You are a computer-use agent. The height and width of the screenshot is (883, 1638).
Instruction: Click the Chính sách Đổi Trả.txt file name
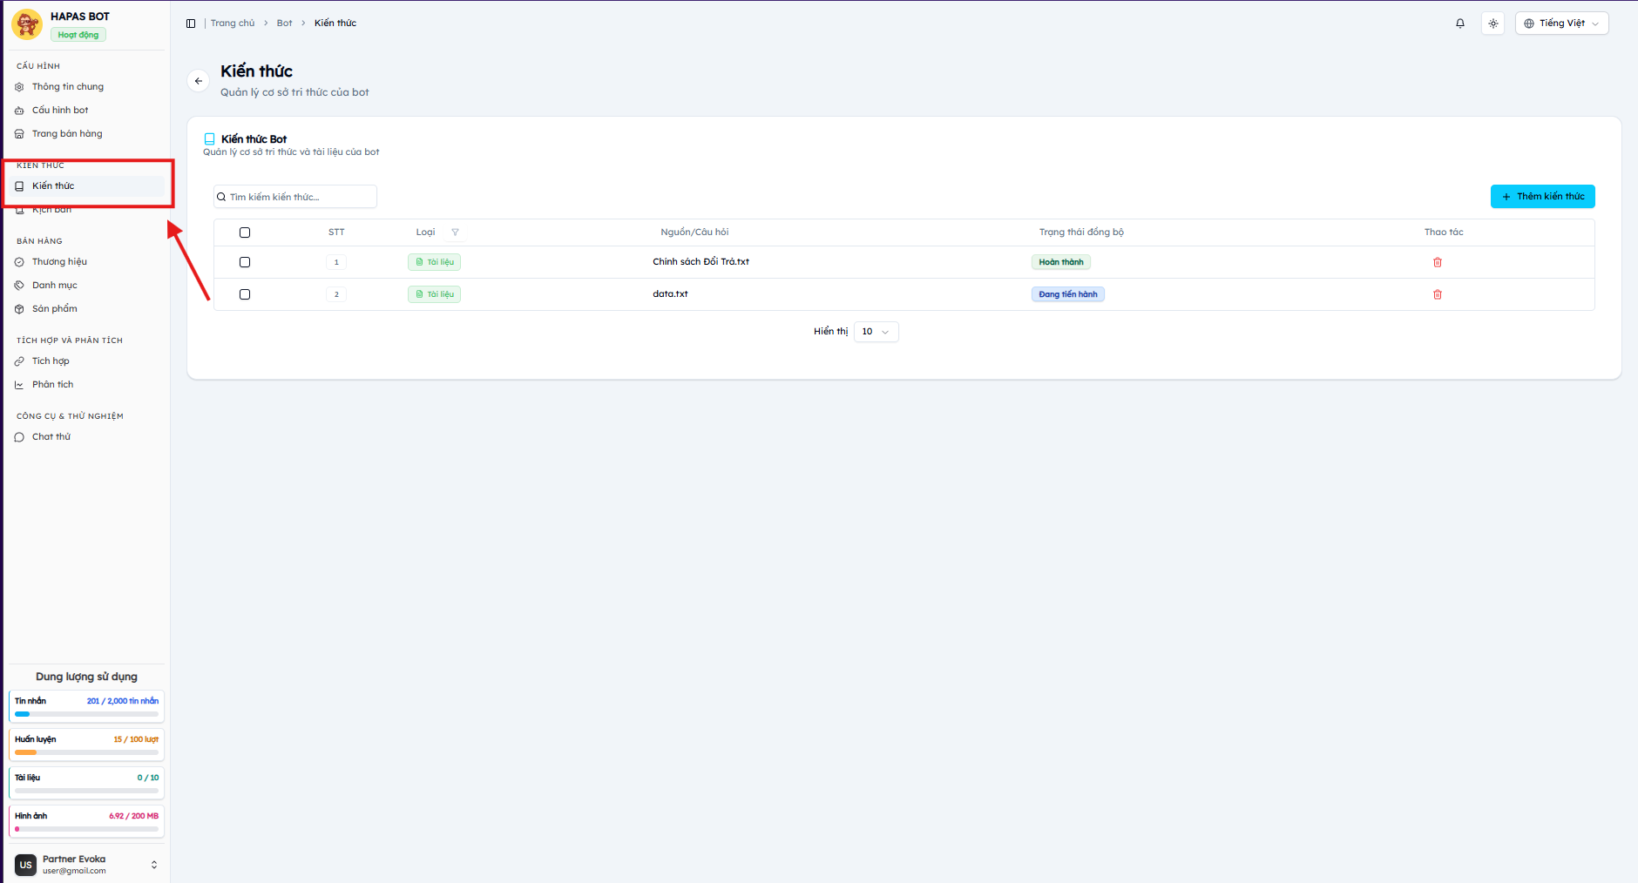click(x=701, y=262)
